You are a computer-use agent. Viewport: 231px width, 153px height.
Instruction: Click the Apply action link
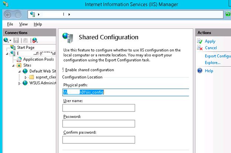[x=210, y=41]
